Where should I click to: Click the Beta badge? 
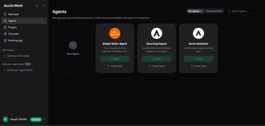pyautogui.click(x=28, y=64)
